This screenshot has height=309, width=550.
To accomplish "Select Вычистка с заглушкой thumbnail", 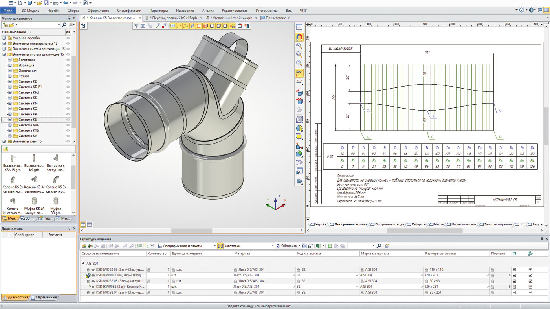I will pyautogui.click(x=55, y=163).
